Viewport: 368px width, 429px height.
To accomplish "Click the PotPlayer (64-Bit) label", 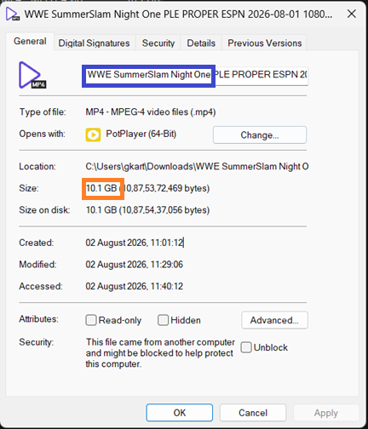I will [x=141, y=134].
